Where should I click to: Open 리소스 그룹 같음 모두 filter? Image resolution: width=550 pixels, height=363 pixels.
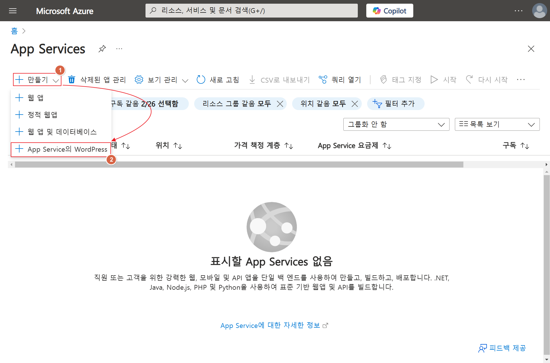237,104
